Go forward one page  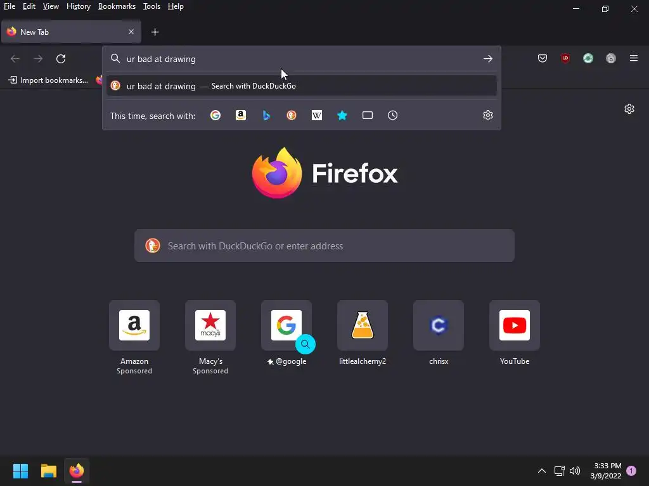38,59
